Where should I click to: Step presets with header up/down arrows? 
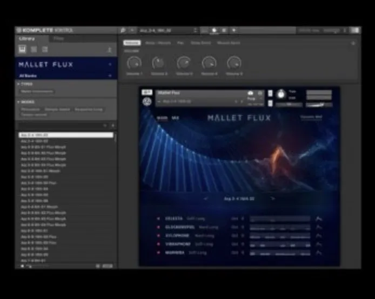[x=196, y=30]
